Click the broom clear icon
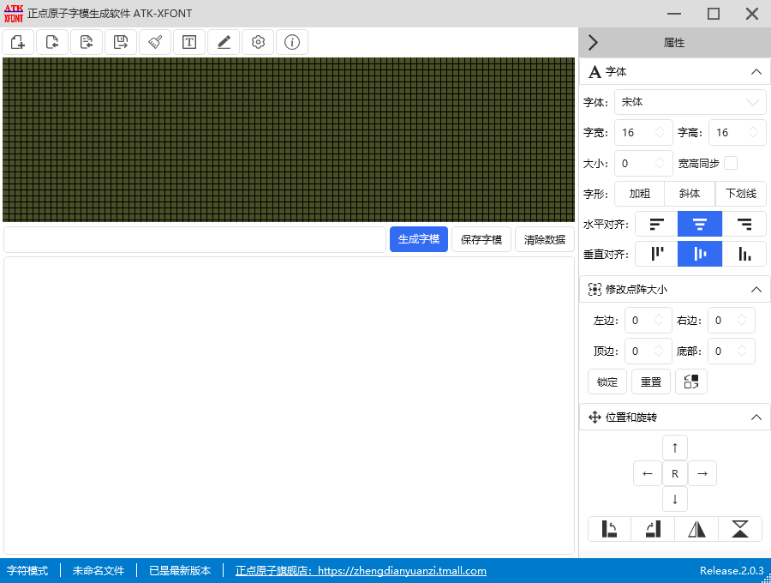This screenshot has width=771, height=583. tap(155, 42)
